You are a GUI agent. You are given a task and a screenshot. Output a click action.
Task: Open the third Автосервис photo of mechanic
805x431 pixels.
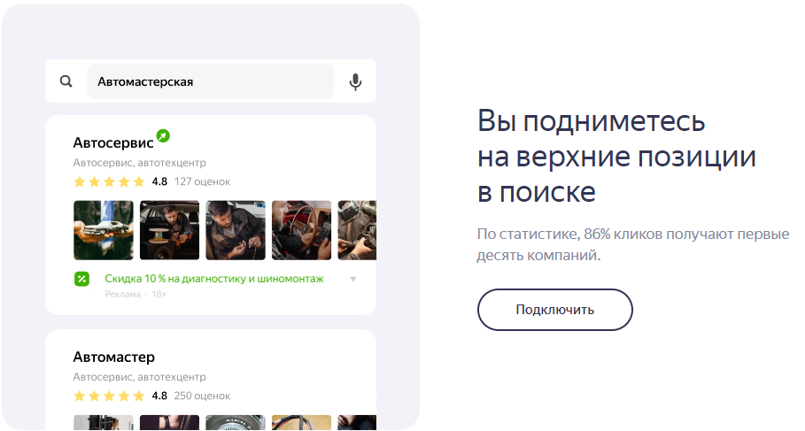(x=236, y=230)
